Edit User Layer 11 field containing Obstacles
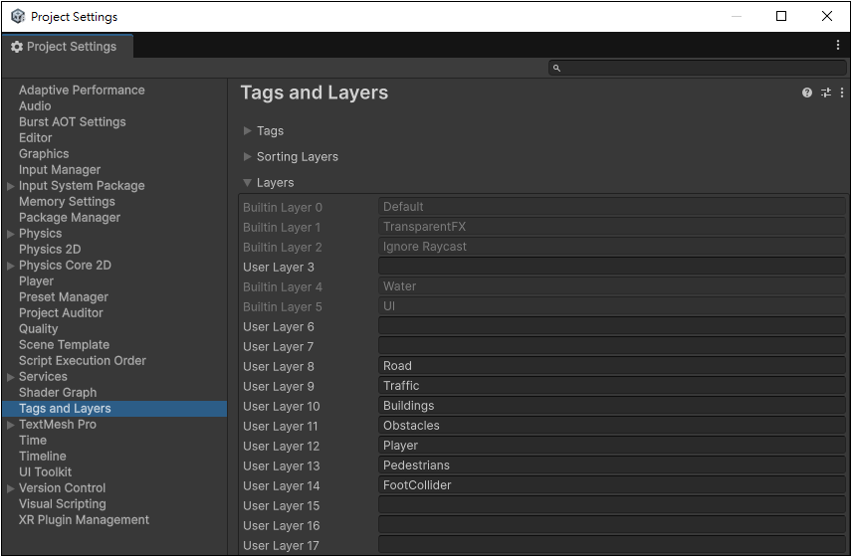 (612, 426)
